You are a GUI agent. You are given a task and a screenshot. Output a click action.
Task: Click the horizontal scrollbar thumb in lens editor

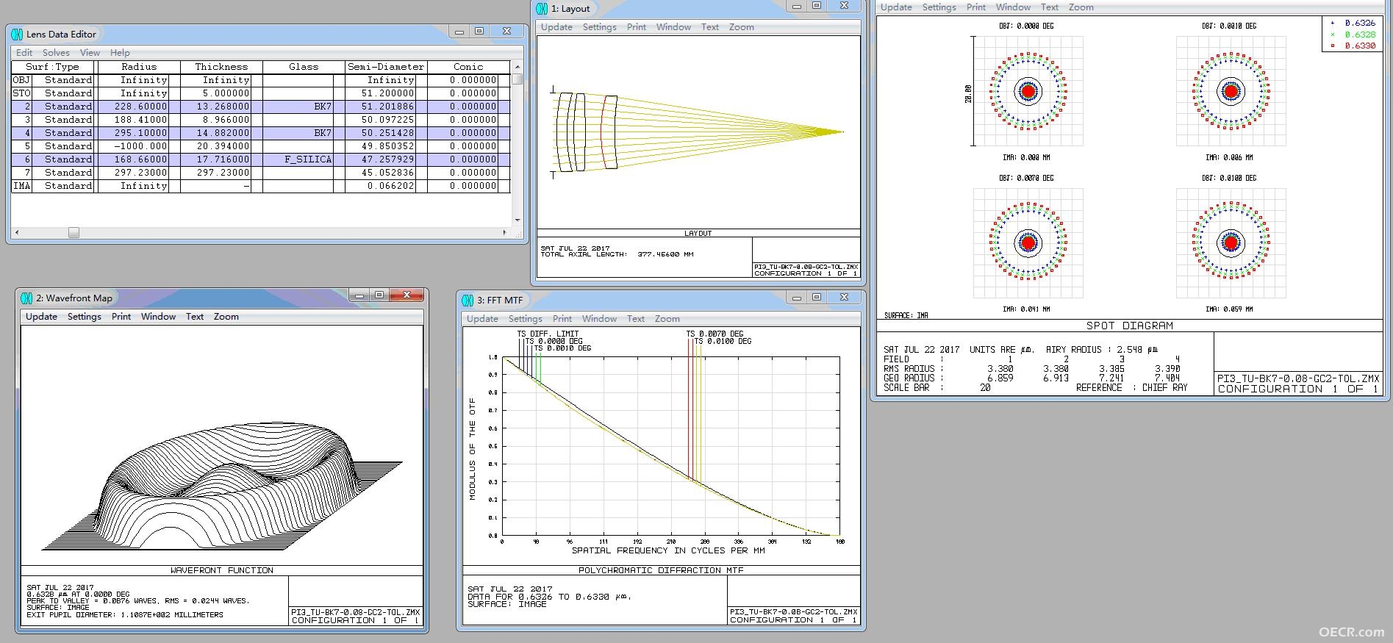(x=74, y=232)
